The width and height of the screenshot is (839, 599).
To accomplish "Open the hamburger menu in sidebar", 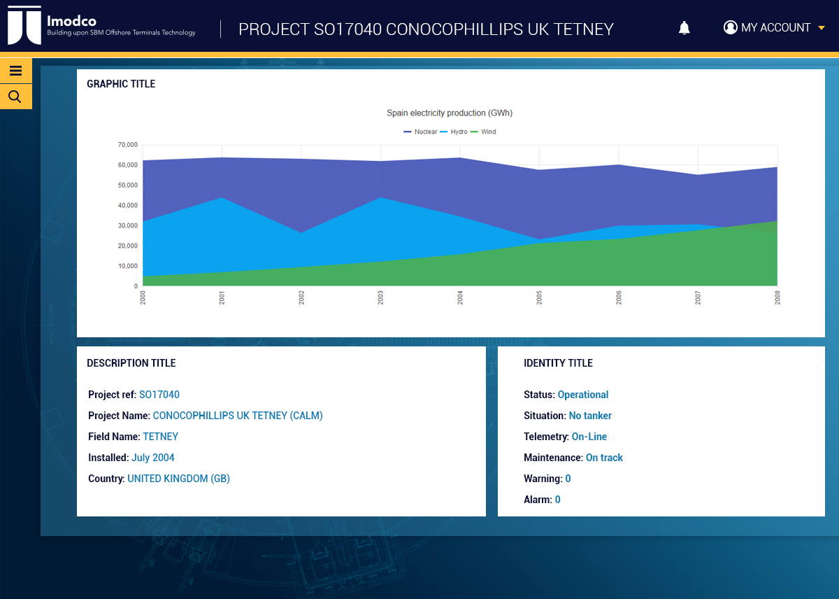I will coord(15,71).
